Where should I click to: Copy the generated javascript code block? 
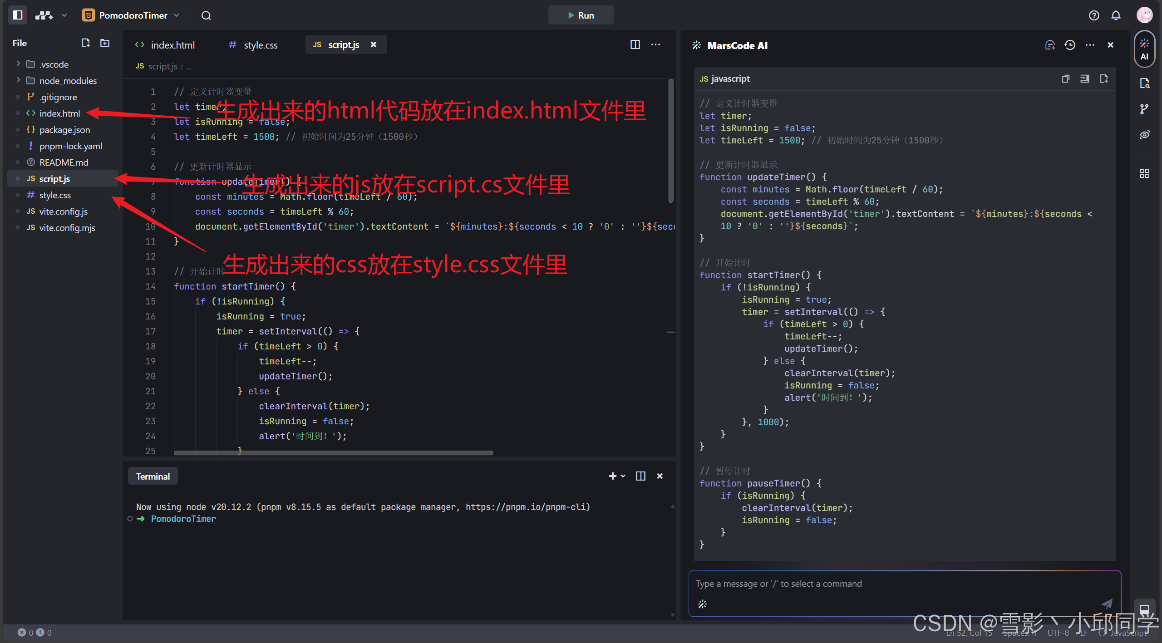1065,79
